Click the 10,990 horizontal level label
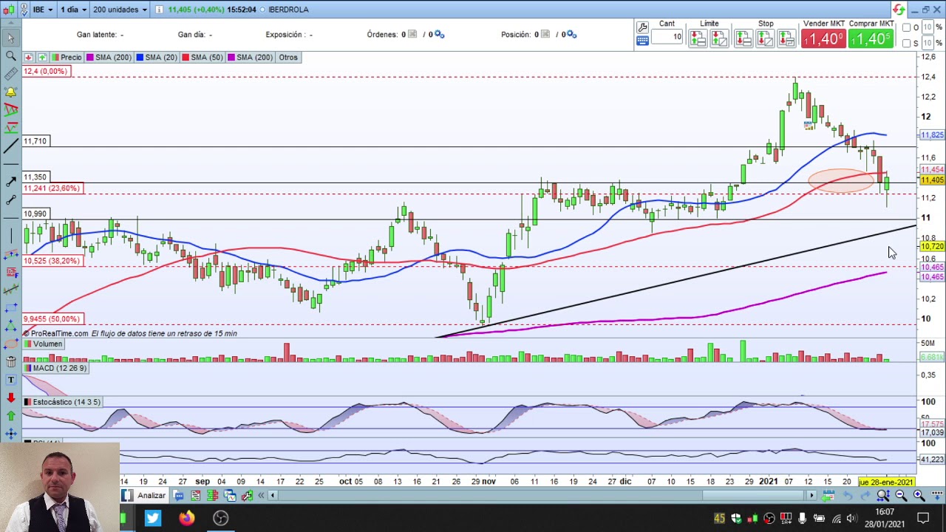Viewport: 946px width, 532px height. coord(35,214)
